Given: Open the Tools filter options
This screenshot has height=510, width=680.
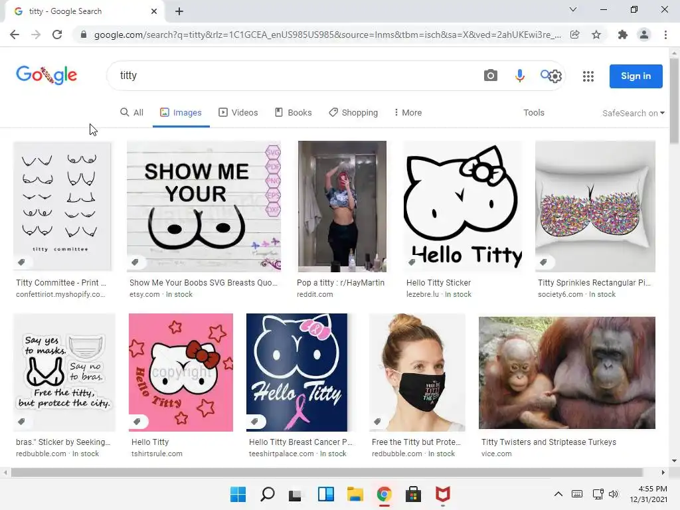Looking at the screenshot, I should tap(533, 113).
